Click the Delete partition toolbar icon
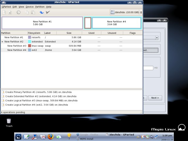The image size is (188, 141). (10, 12)
